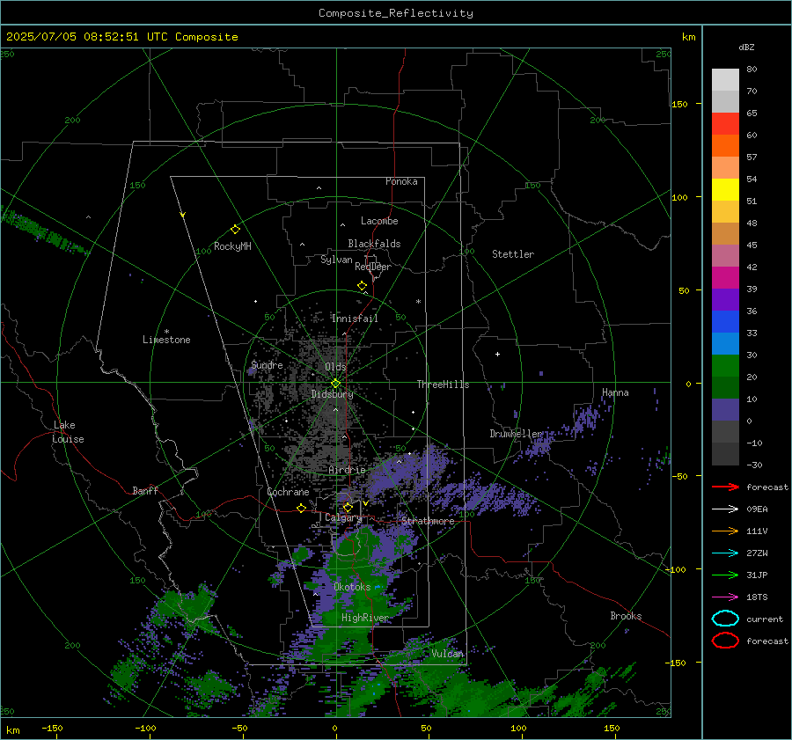
Task: Click the 65 dBZ red color swatch
Action: 725,123
